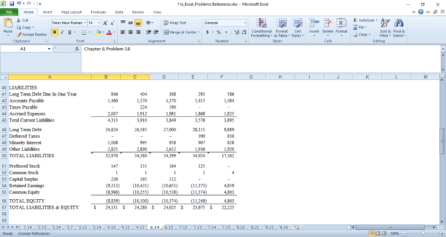This screenshot has width=446, height=237.
Task: Switch to the Data tab
Action: click(119, 12)
